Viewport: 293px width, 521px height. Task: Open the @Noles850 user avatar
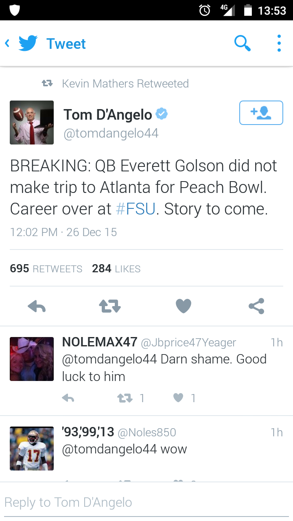pyautogui.click(x=32, y=449)
